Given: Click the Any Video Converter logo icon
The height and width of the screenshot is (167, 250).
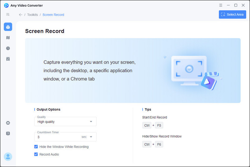Looking at the screenshot, I should coord(6,5).
